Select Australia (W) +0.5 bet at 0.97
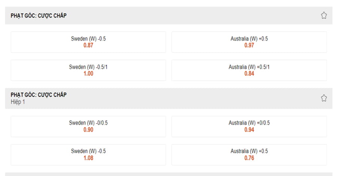The image size is (337, 176). (x=249, y=42)
